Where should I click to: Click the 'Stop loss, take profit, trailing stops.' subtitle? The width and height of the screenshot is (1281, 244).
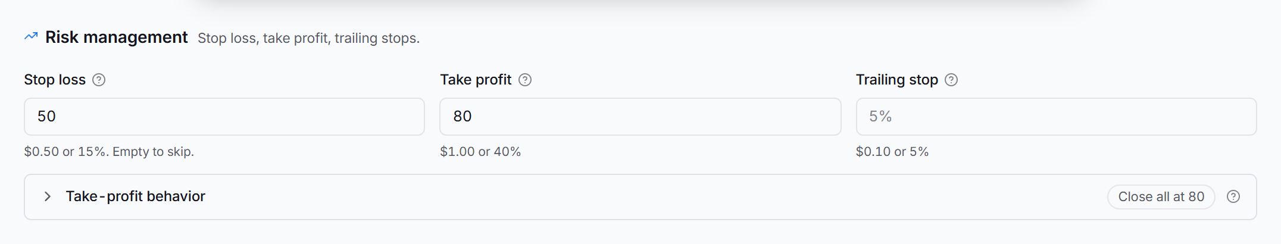(x=308, y=38)
